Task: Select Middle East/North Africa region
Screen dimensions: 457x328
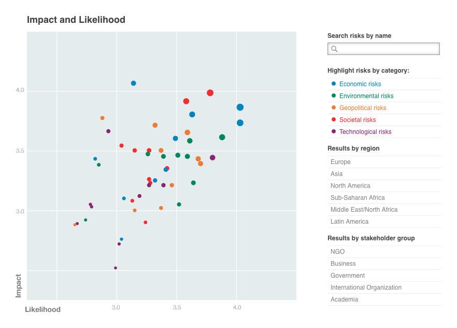Action: (x=364, y=210)
